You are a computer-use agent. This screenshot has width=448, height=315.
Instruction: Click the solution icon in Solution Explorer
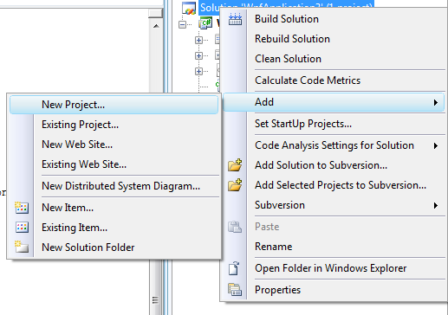[x=189, y=8]
